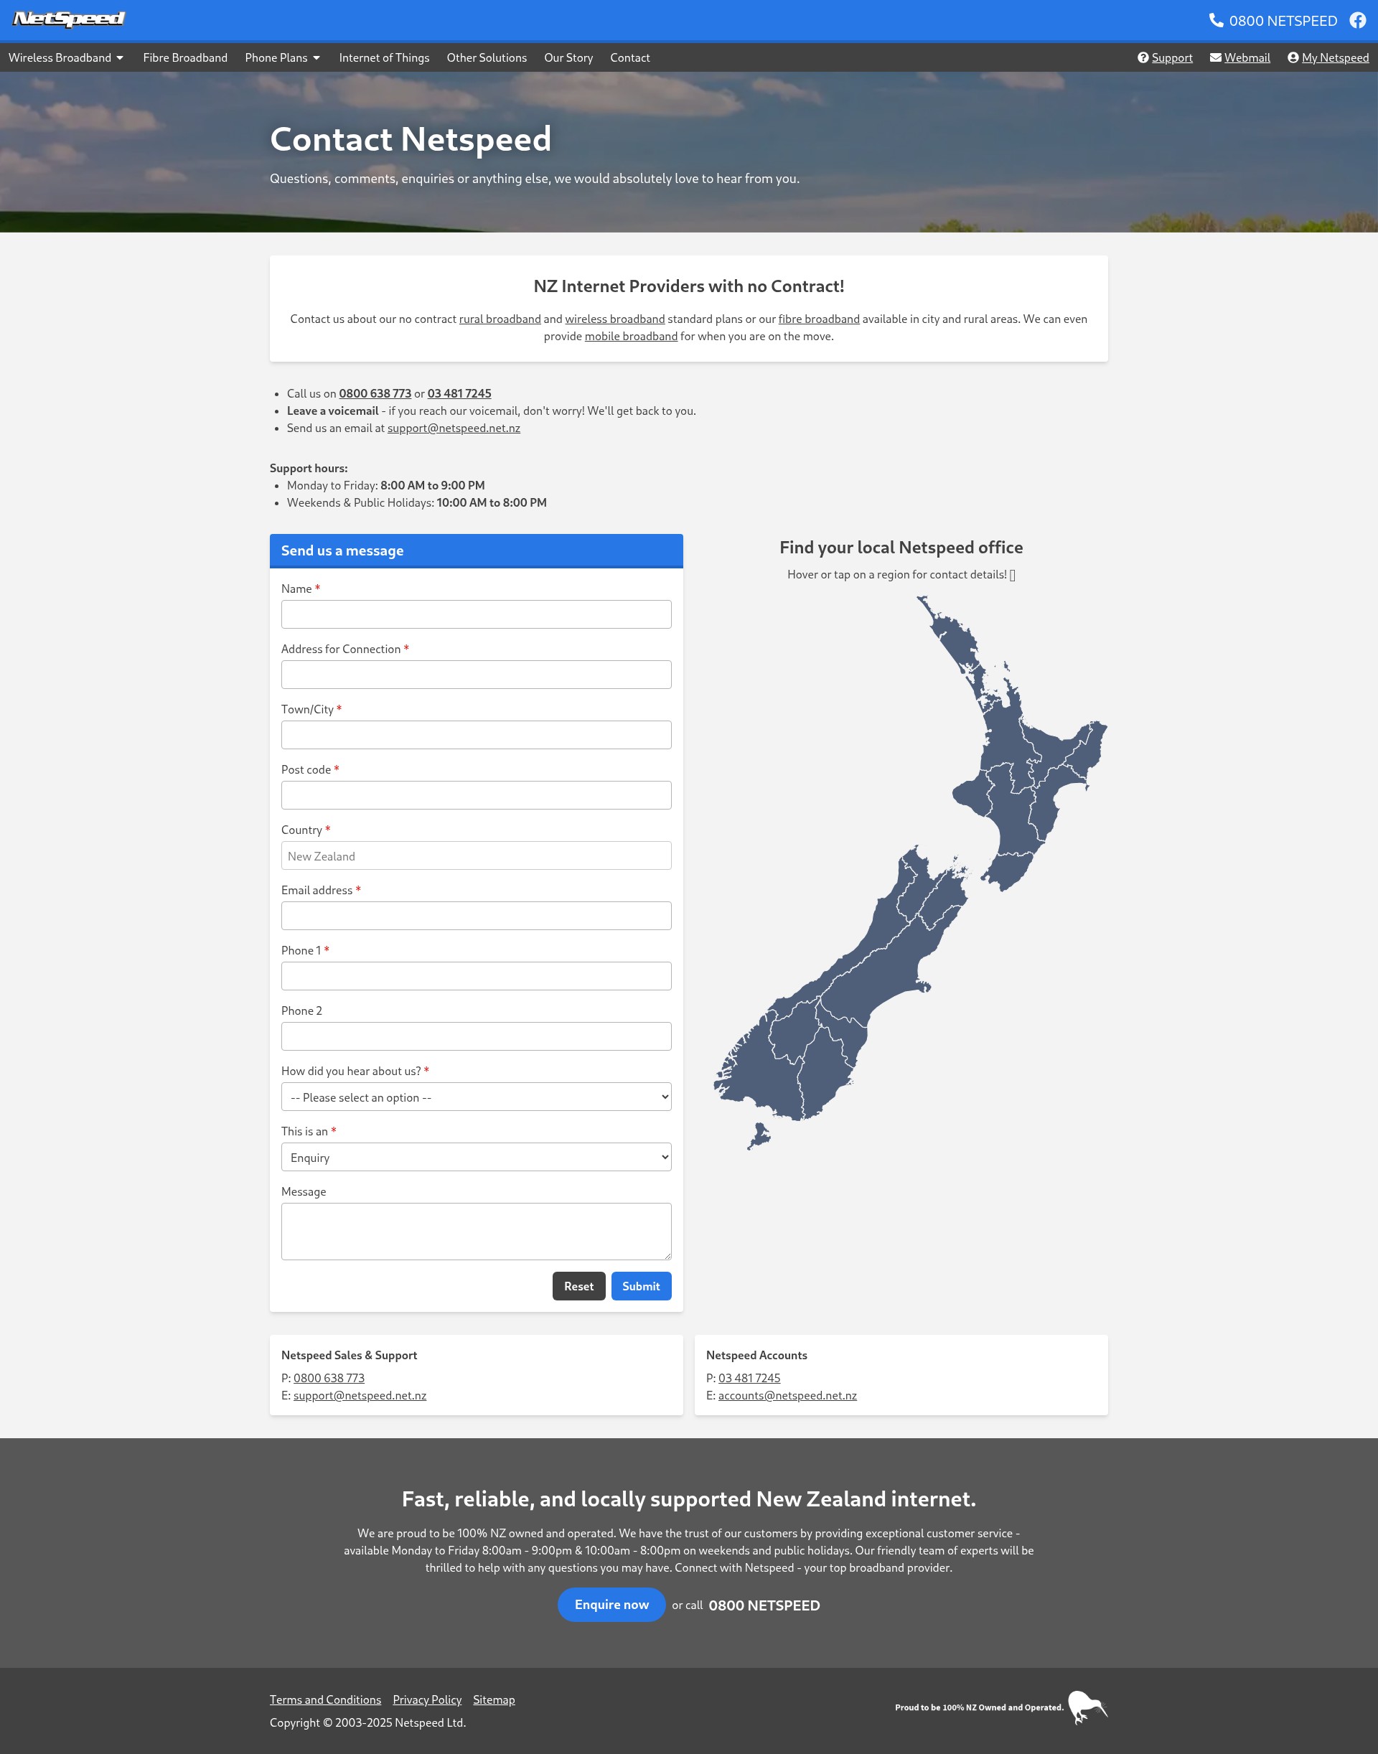Click into the Name input field
Image resolution: width=1378 pixels, height=1754 pixels.
(x=476, y=614)
